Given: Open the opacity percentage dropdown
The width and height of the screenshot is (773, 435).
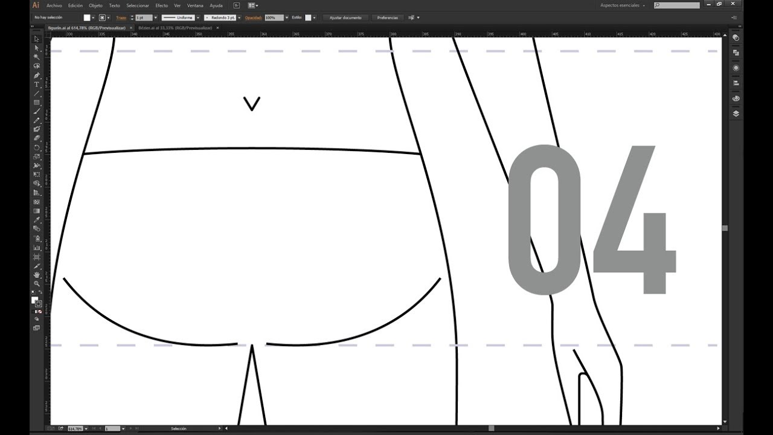Looking at the screenshot, I should coord(286,18).
